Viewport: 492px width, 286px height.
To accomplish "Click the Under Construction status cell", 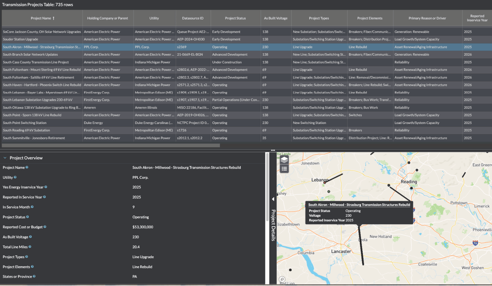I will (236, 62).
